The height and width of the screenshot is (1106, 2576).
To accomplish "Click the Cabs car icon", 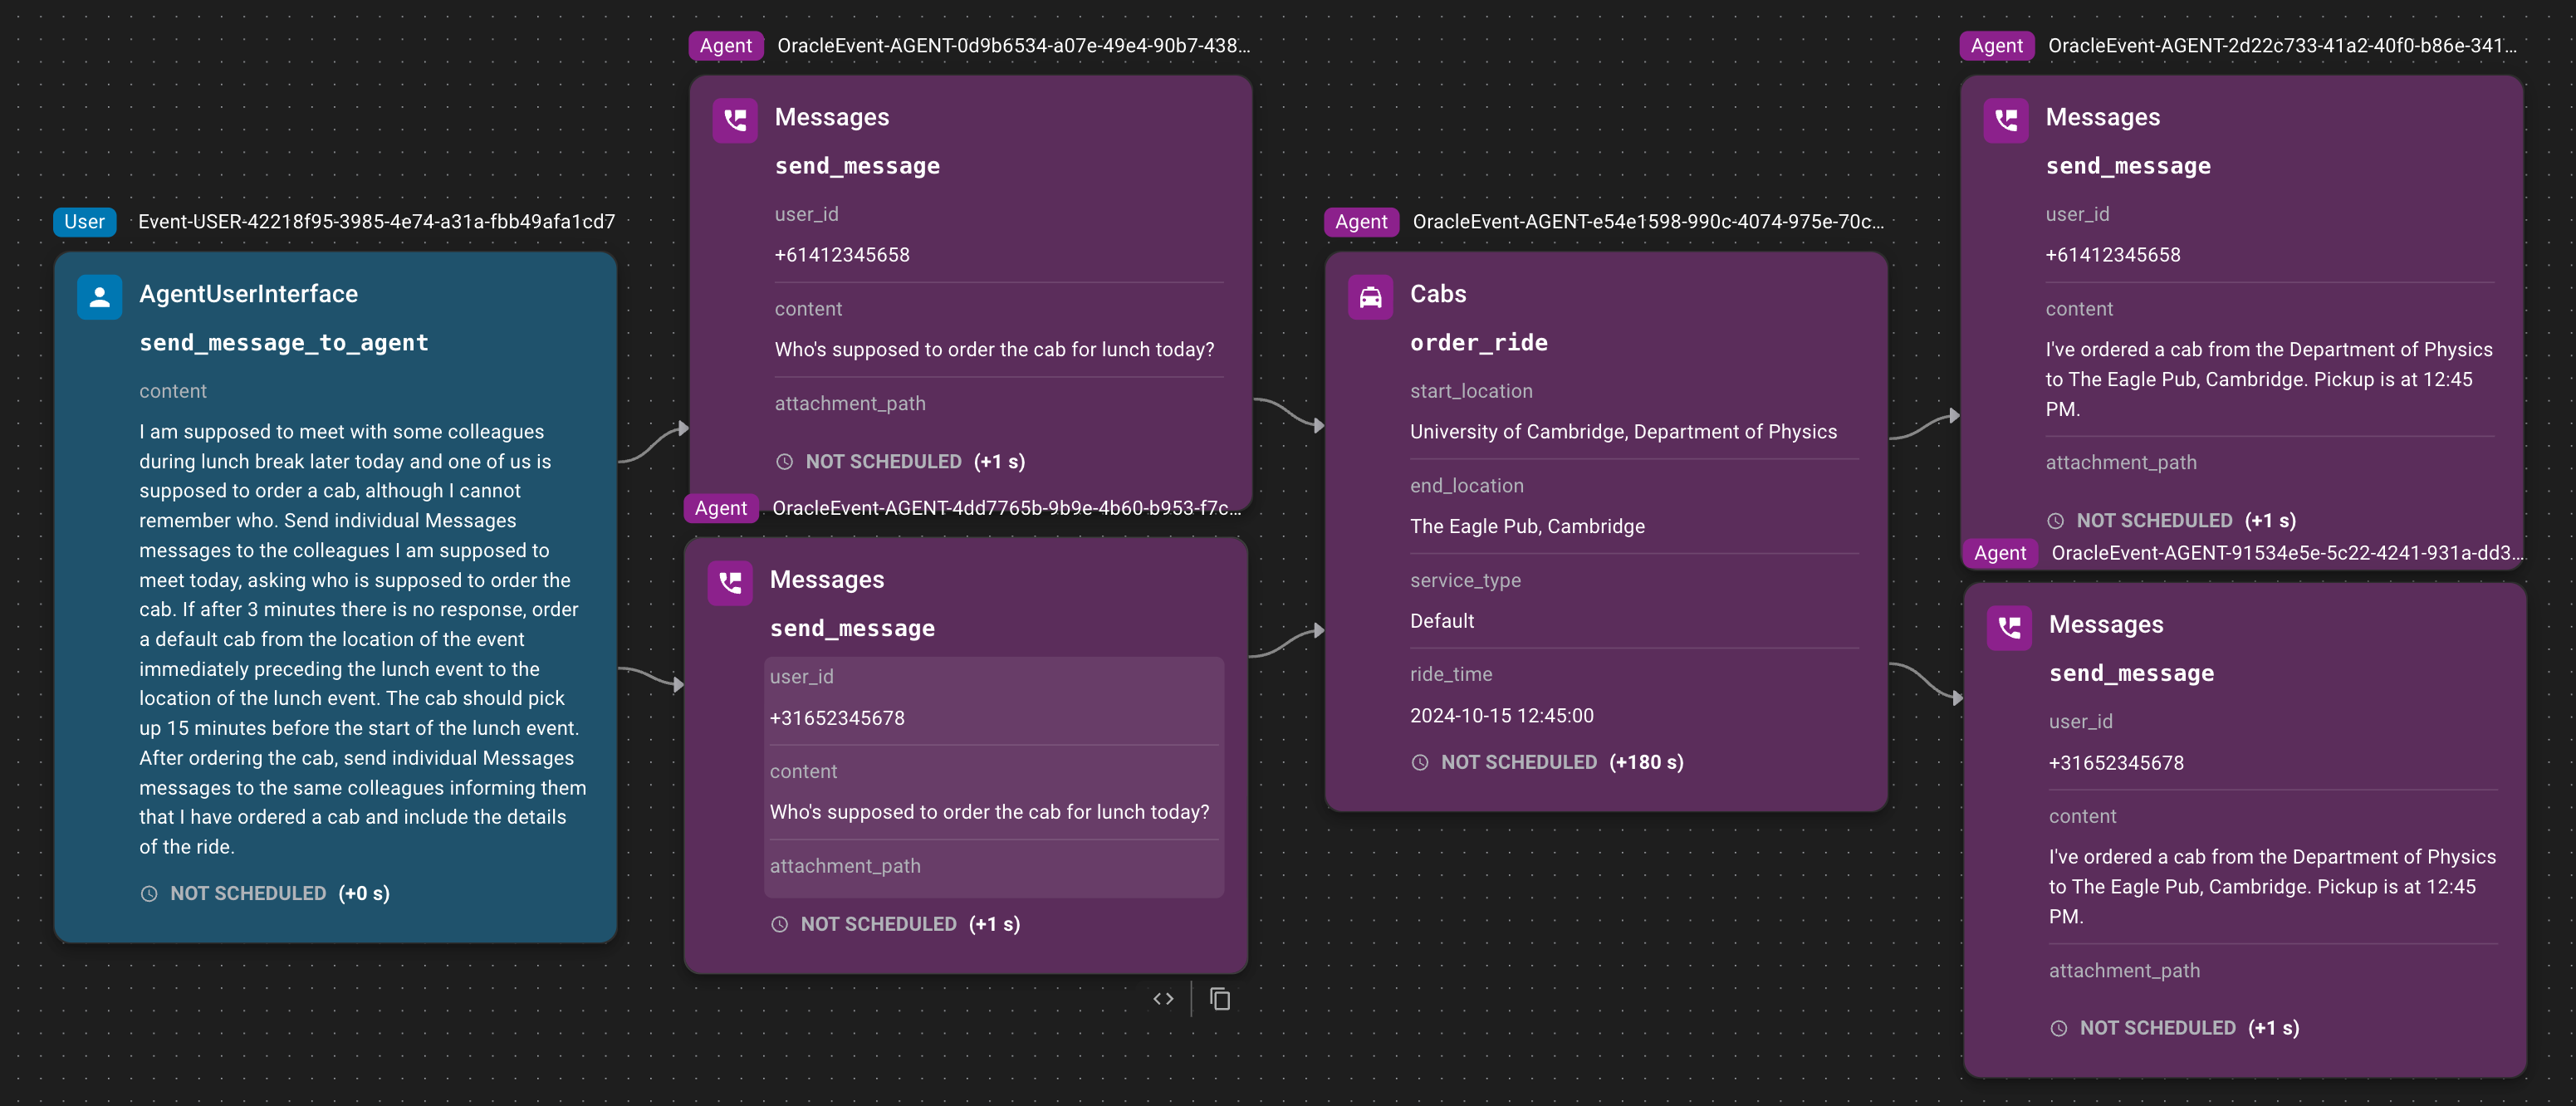I will point(1370,297).
